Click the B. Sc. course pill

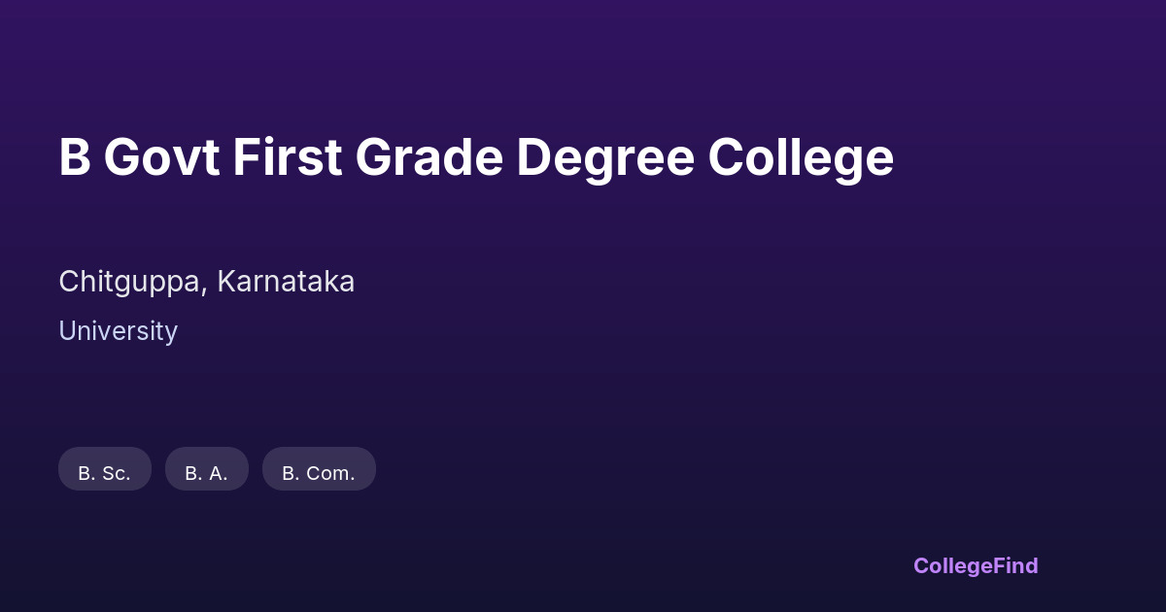105,469
